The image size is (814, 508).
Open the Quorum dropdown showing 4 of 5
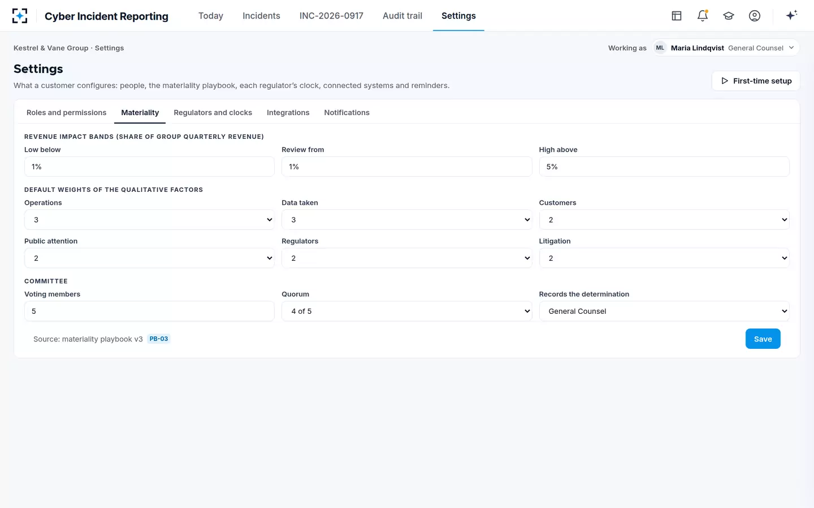coord(407,311)
